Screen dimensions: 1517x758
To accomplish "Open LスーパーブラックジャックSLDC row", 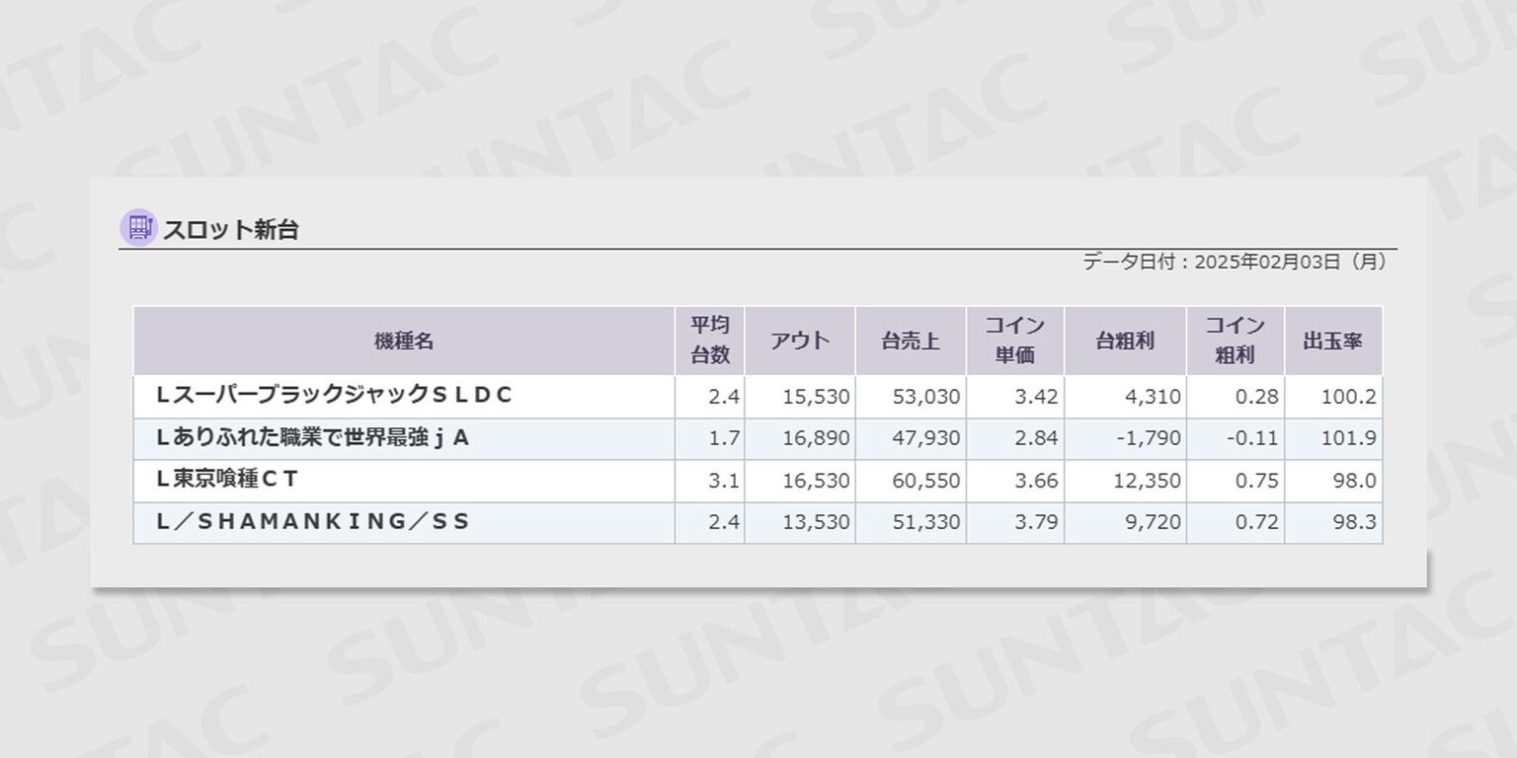I will pos(335,396).
